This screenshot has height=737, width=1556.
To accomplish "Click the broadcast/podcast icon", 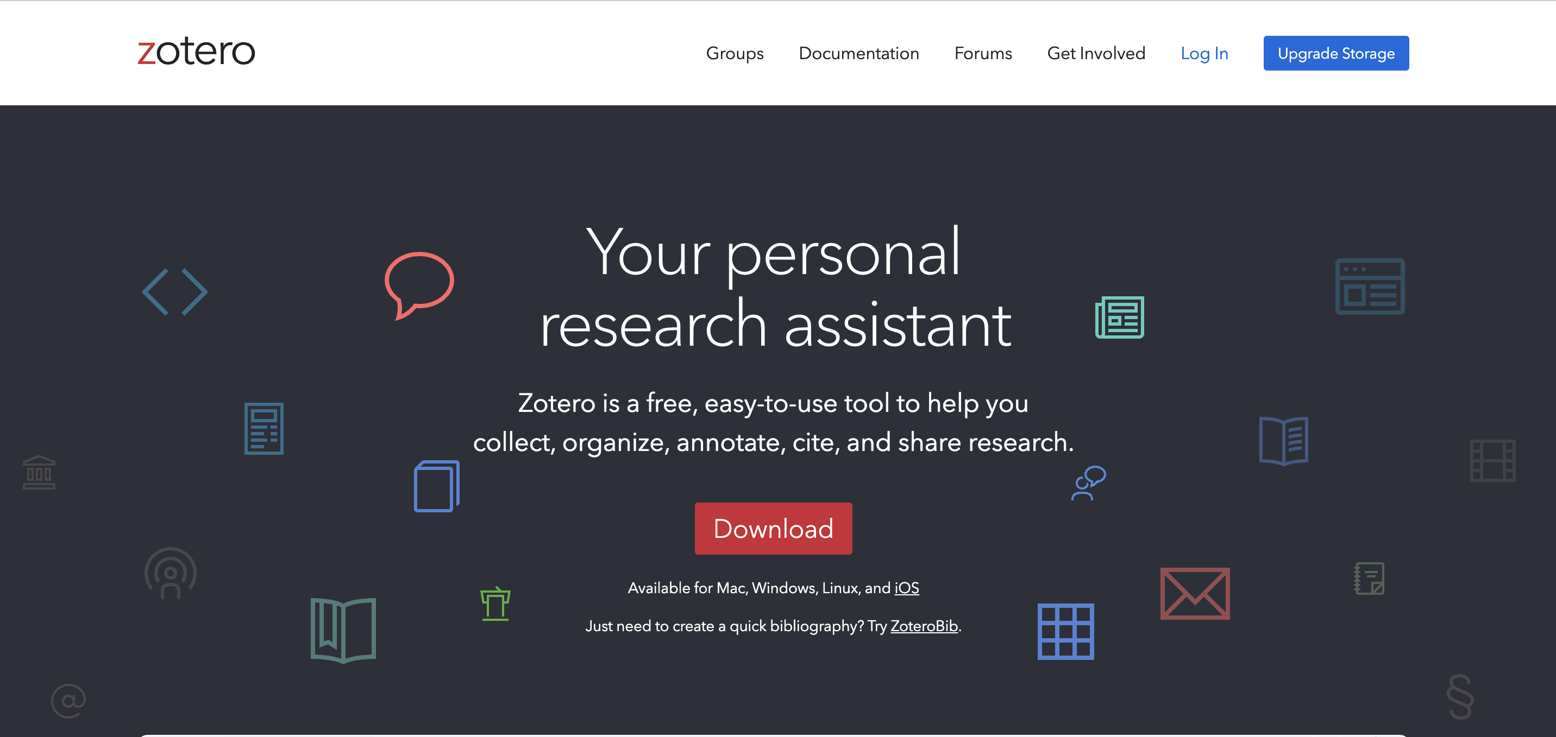I will 171,573.
